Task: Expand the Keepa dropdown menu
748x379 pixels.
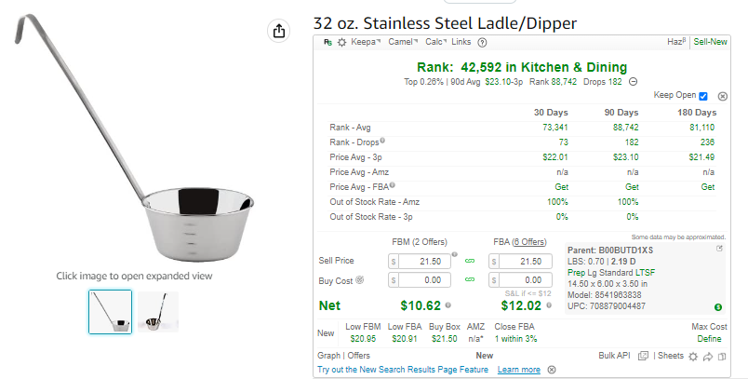Action: pyautogui.click(x=366, y=42)
